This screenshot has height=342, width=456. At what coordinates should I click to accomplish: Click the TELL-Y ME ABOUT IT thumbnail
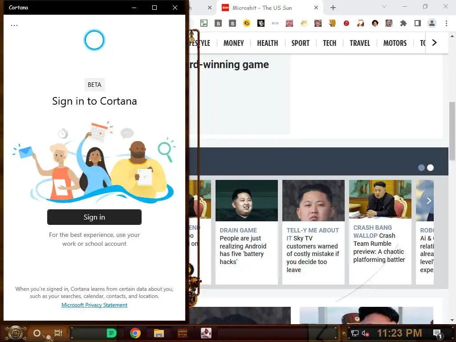(x=313, y=201)
